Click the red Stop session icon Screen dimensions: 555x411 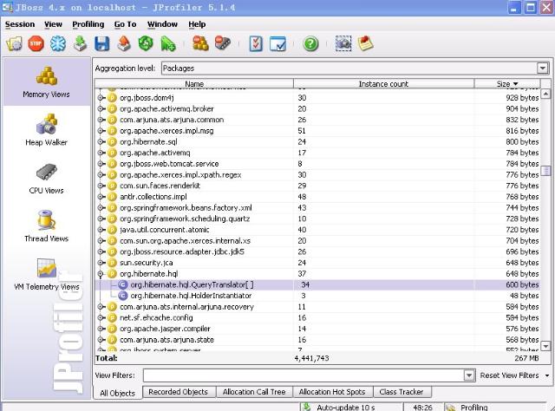coord(36,44)
